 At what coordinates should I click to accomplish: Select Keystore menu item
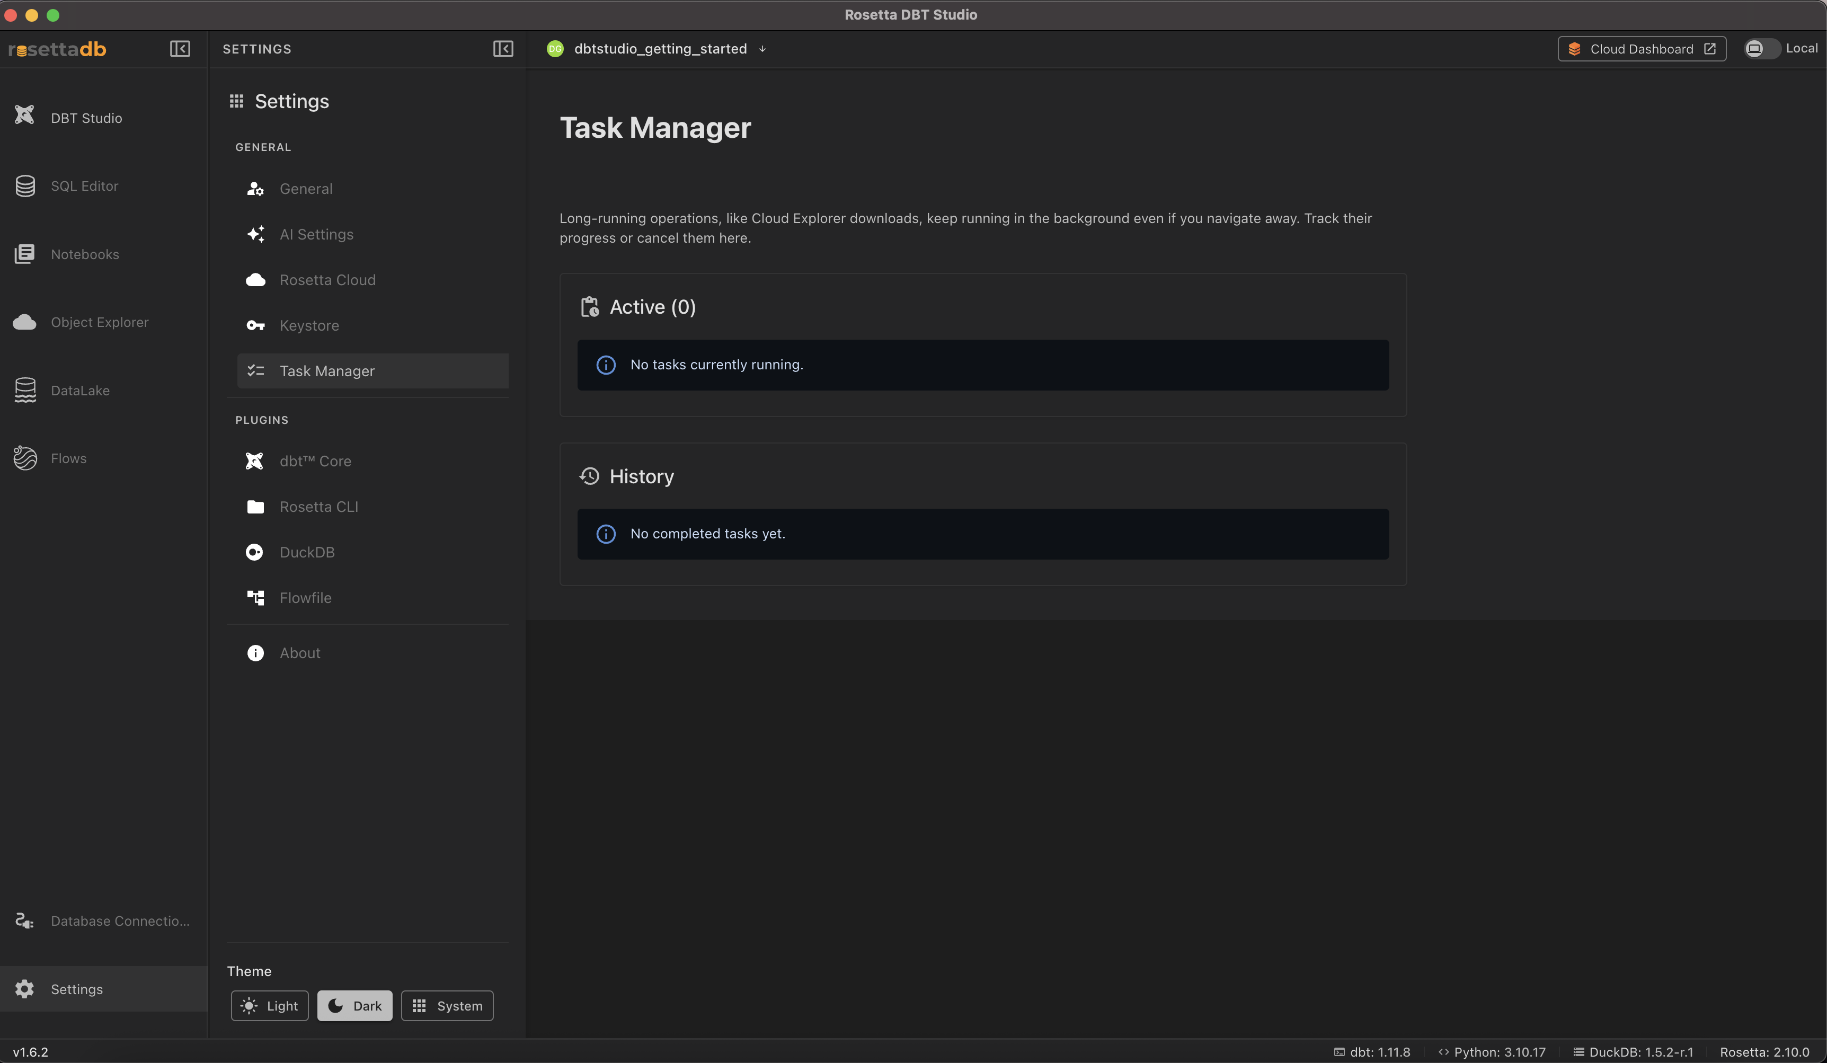coord(373,325)
